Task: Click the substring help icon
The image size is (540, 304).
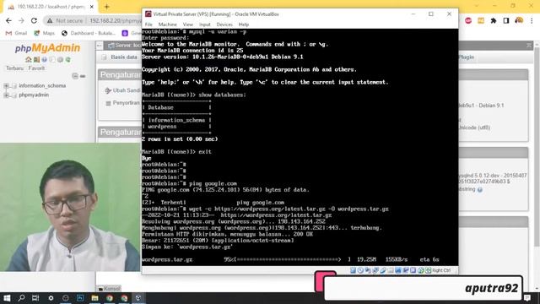Action: pos(480,189)
